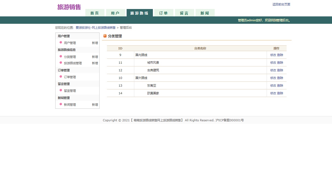Click the arrow icon beside 订单管理 sidebar link
This screenshot has width=332, height=191.
60,77
